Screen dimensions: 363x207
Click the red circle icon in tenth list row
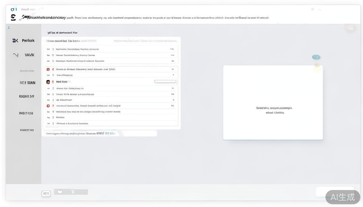(48, 106)
